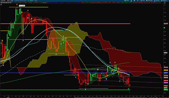
Task: Click the WoodiesPivots MONTH study label
Action: pos(96,3)
